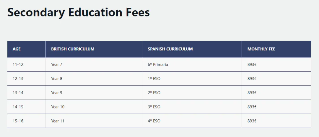Click the BRITISH CURRICULUM column header

coord(94,49)
